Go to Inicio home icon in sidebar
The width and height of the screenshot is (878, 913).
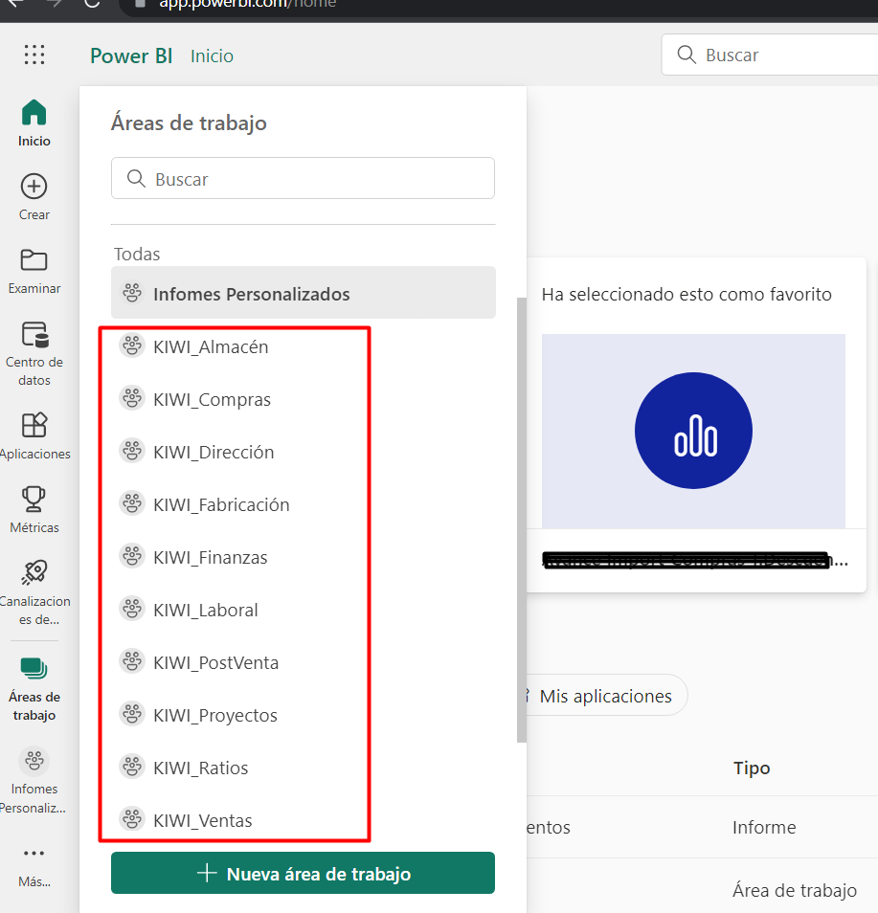(34, 112)
